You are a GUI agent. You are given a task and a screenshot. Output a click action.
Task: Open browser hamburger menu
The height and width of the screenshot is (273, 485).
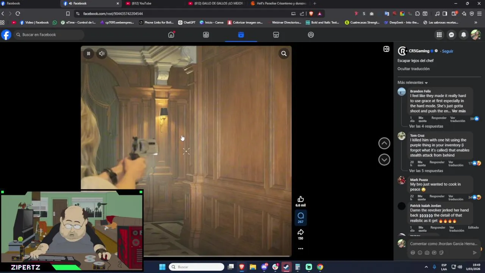click(x=479, y=14)
